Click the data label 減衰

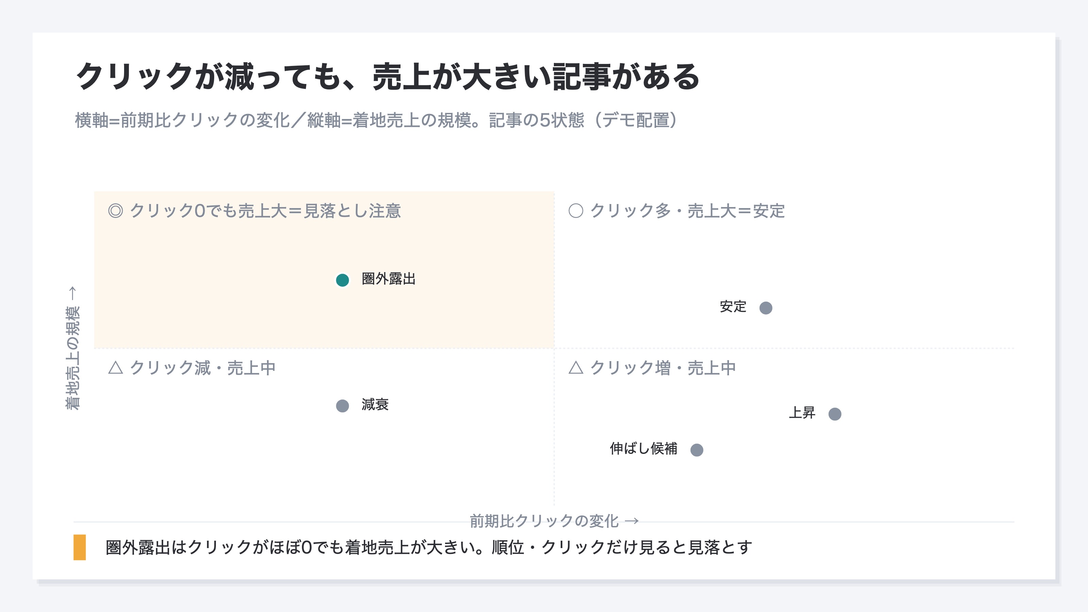point(375,405)
